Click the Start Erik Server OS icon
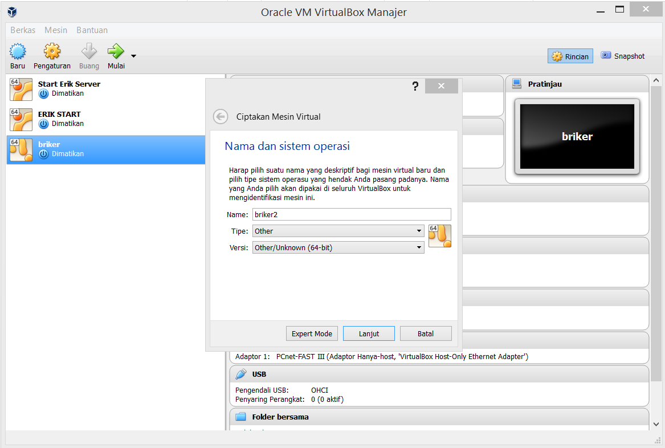This screenshot has height=448, width=665. point(21,89)
